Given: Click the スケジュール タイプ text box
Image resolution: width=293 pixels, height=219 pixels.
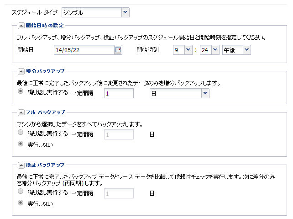Looking at the screenshot, I should click(91, 12).
